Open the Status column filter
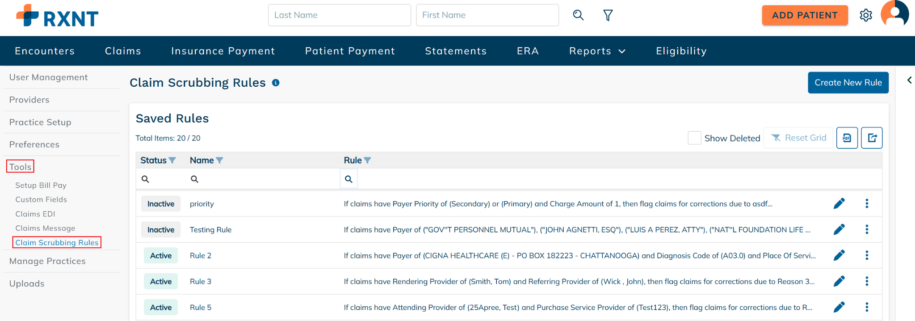The height and width of the screenshot is (321, 915). [172, 160]
